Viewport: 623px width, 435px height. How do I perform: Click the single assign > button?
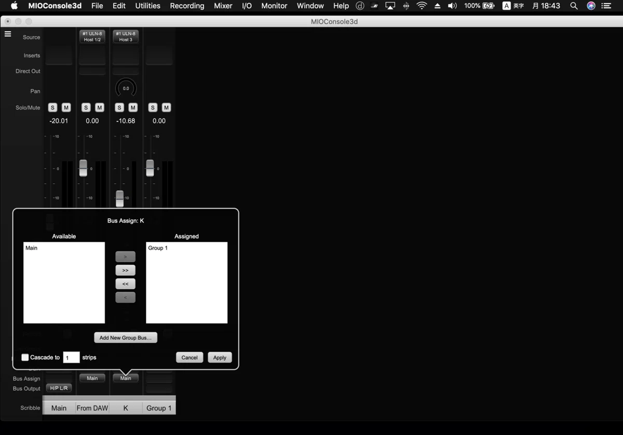tap(125, 257)
